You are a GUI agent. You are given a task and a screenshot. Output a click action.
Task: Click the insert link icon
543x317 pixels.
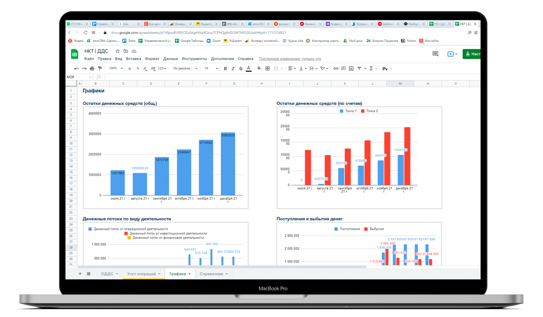click(336, 68)
